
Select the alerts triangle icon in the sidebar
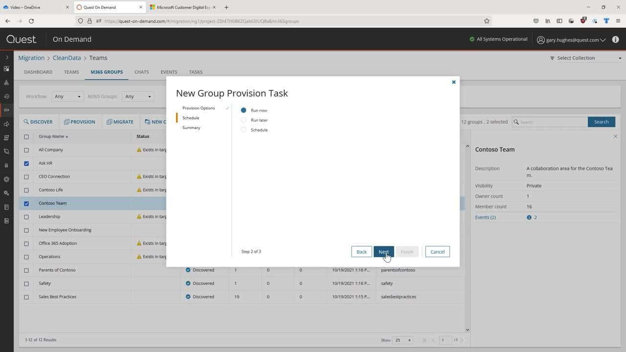[x=6, y=82]
